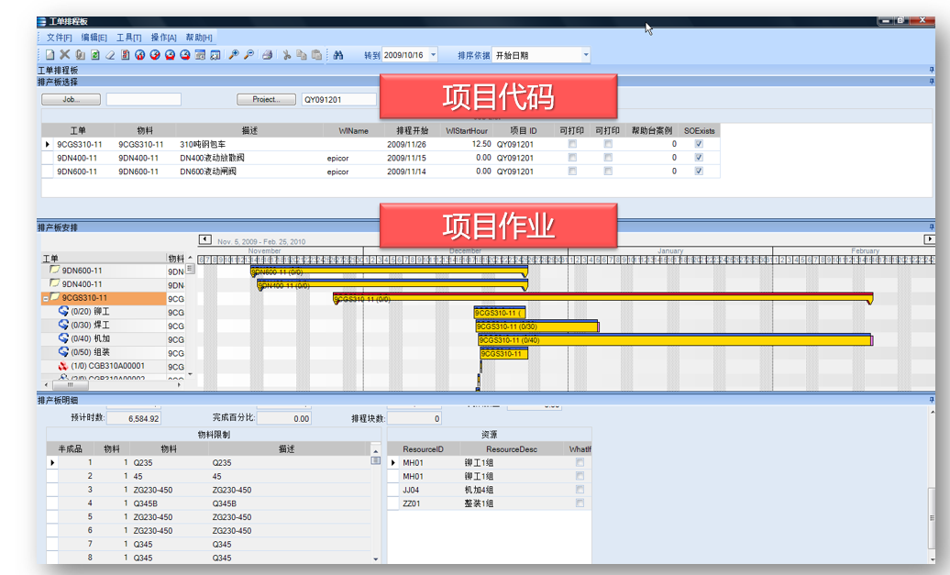Click the Zoom In magnifier icon
Viewport: 950px width, 575px height.
click(x=233, y=55)
